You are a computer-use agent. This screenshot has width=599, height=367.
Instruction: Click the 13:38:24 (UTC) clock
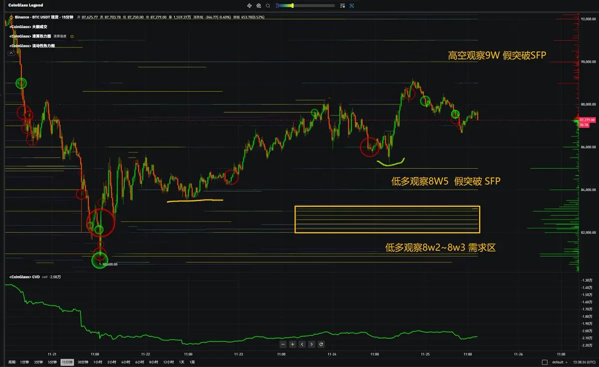tap(585, 362)
